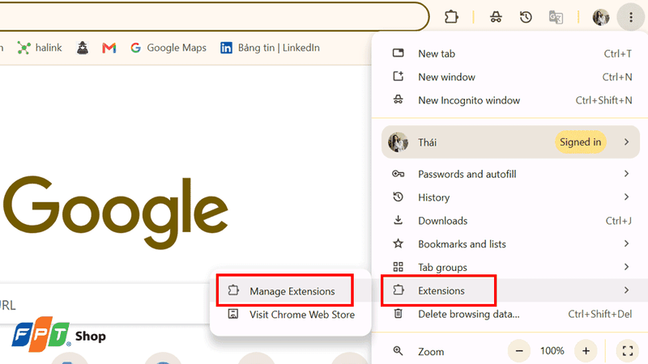Click the Incognito icon beside New Incognito window
648x364 pixels.
(399, 99)
